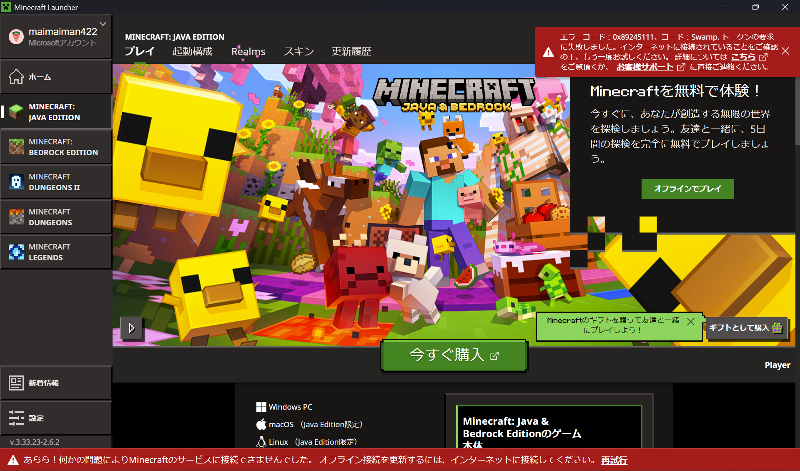
Task: Expand the maimaiman422 account dropdown chevron
Action: coord(103,24)
